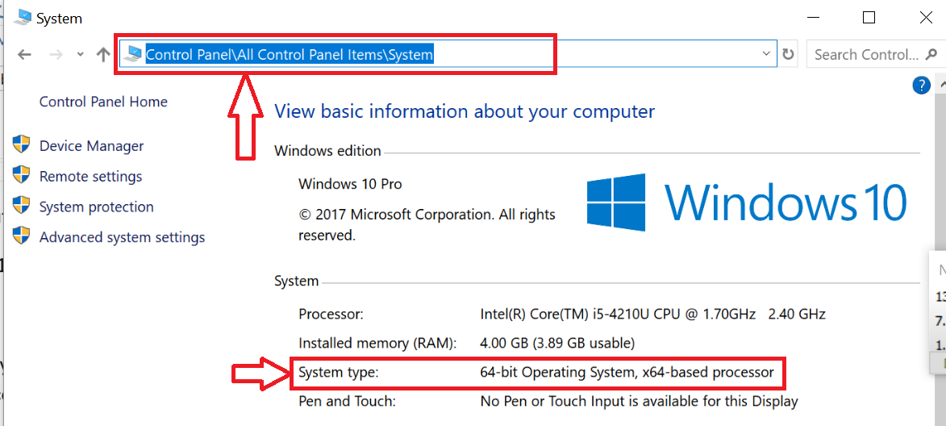Click the Processor: label

331,315
